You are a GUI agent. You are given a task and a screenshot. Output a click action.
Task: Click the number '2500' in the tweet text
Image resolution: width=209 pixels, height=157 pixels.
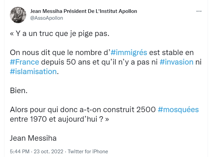point(145,110)
